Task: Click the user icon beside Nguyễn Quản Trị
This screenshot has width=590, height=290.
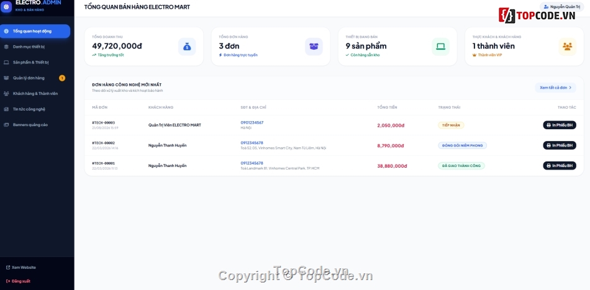Action: click(x=547, y=7)
